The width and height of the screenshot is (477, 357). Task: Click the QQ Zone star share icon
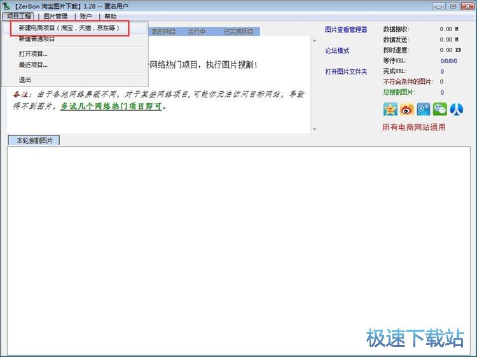391,109
